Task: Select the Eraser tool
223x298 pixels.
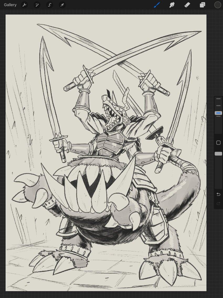Action: click(x=187, y=5)
